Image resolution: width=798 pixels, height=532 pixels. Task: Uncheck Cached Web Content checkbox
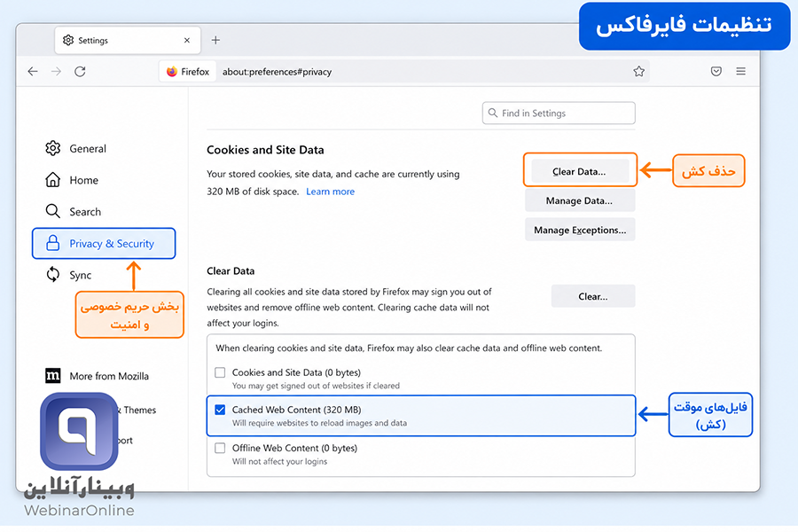220,410
